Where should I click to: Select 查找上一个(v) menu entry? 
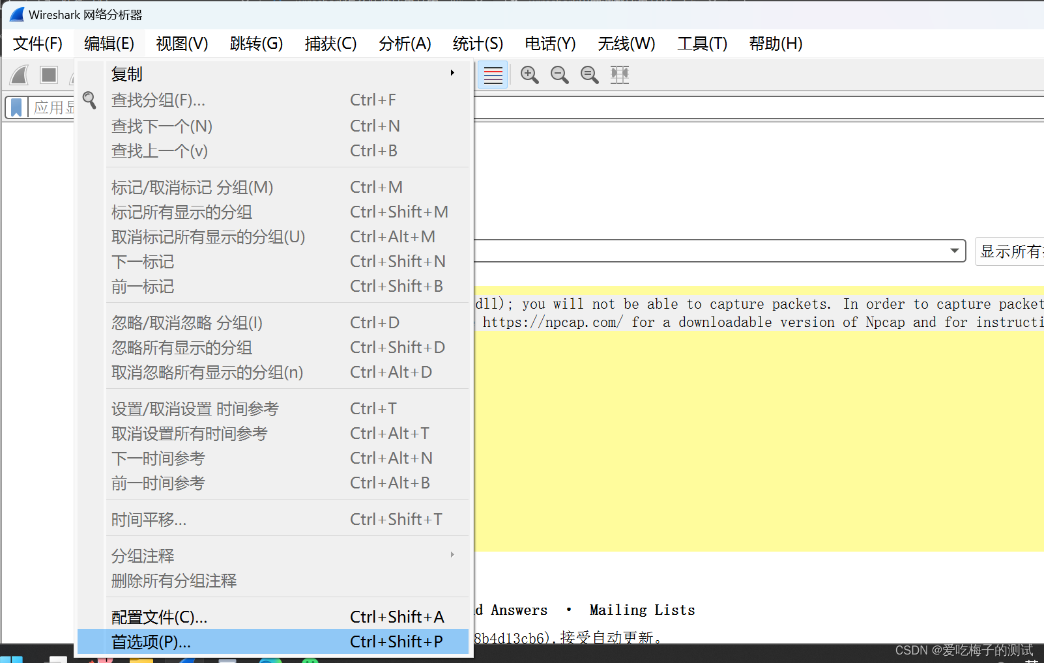[x=273, y=150]
